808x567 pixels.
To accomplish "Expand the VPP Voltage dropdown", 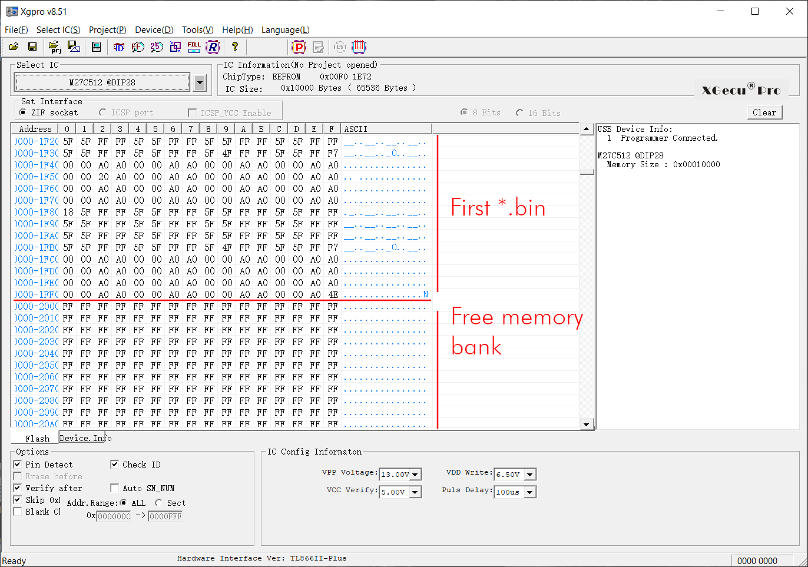I will tap(416, 475).
